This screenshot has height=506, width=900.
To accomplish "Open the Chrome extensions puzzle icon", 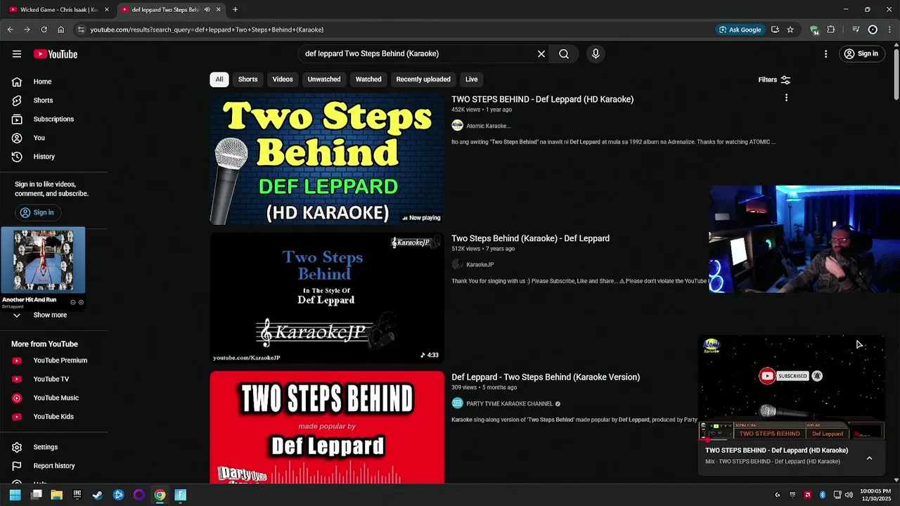I will (x=830, y=30).
